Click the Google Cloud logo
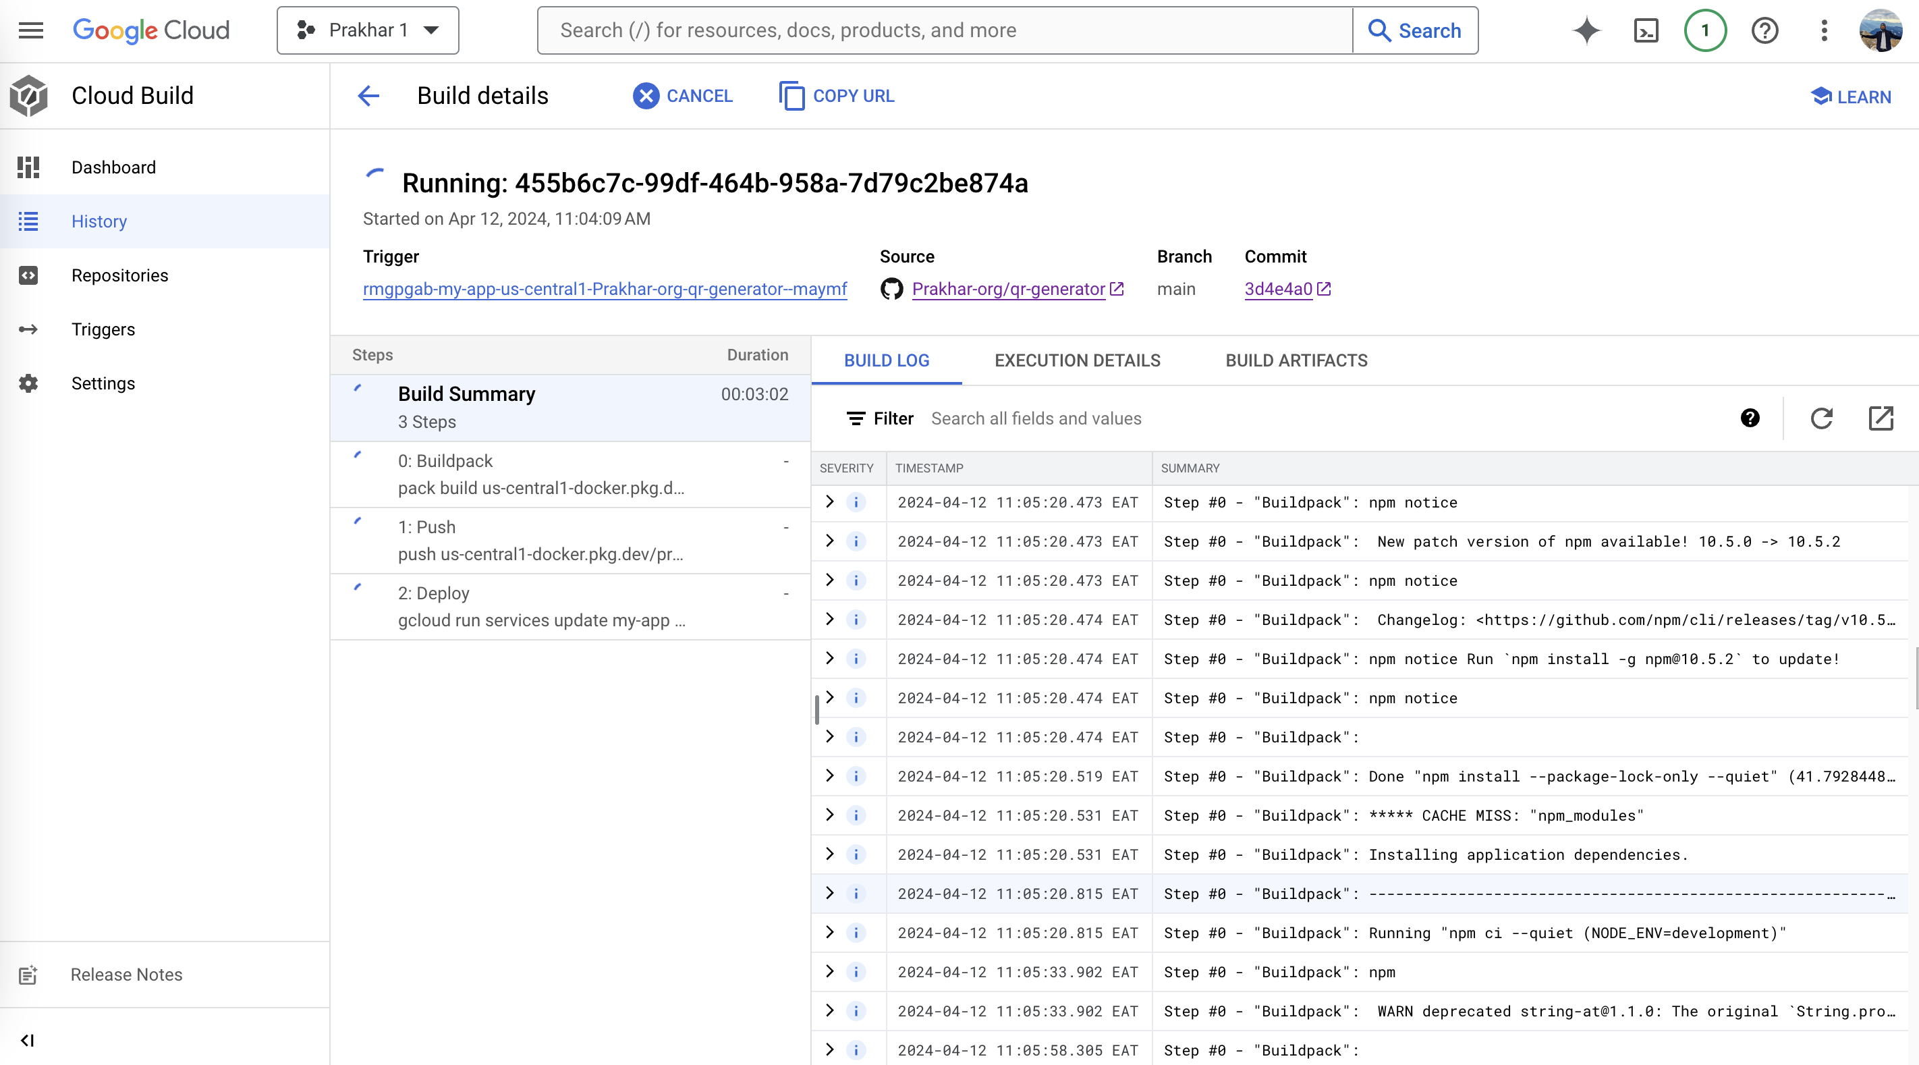Image resolution: width=1919 pixels, height=1065 pixels. tap(151, 30)
